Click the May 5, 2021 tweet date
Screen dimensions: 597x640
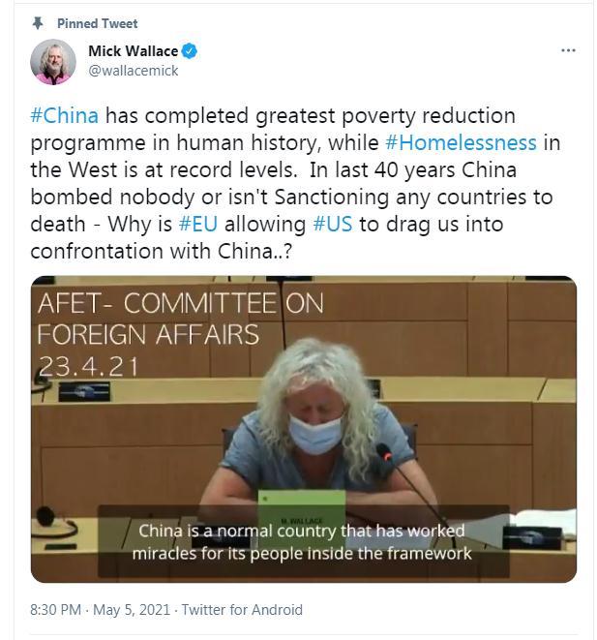[x=132, y=609]
